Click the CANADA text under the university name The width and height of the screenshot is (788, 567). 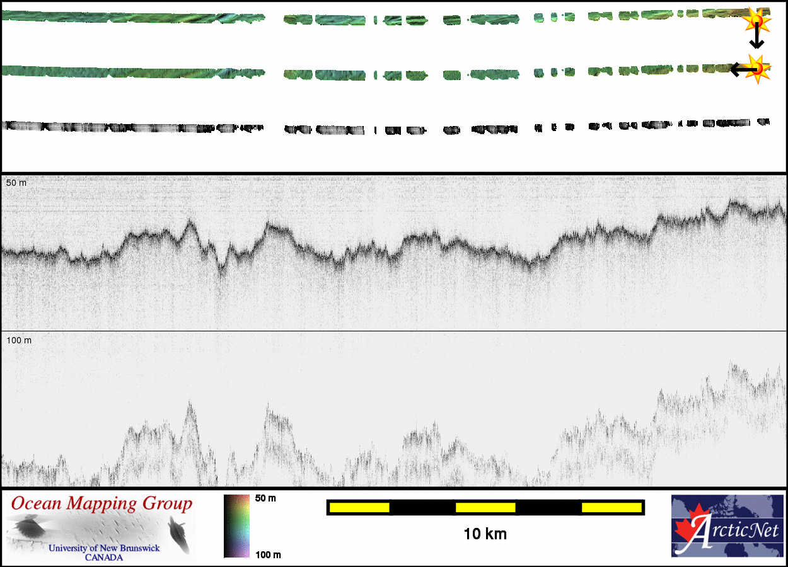pyautogui.click(x=104, y=558)
